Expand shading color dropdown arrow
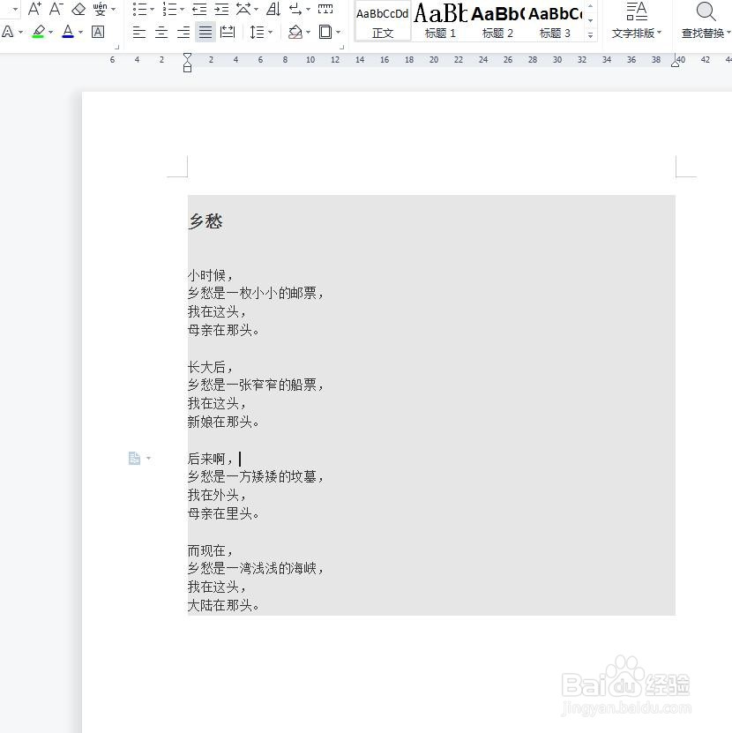 (308, 33)
